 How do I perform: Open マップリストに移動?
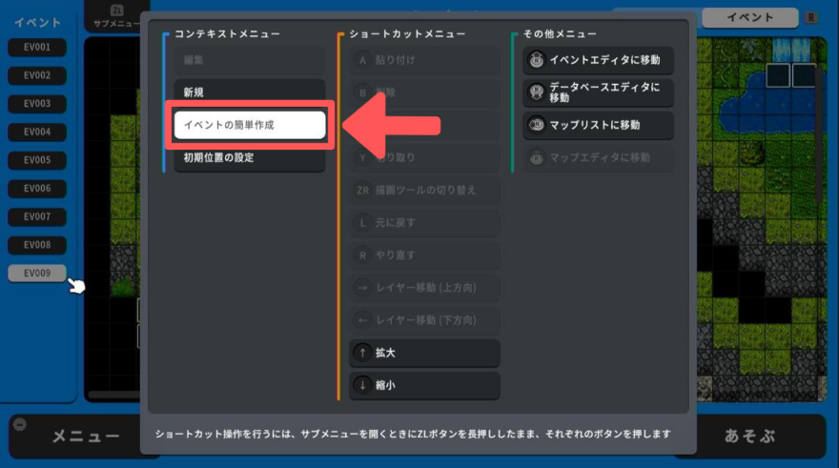tap(598, 125)
